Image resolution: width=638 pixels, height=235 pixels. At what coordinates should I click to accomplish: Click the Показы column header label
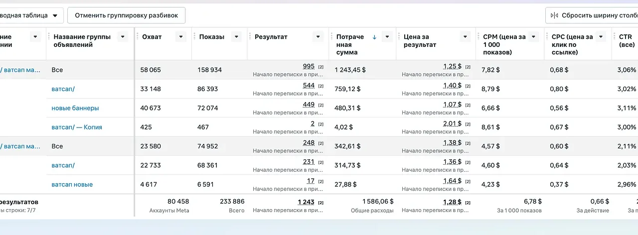coord(212,37)
